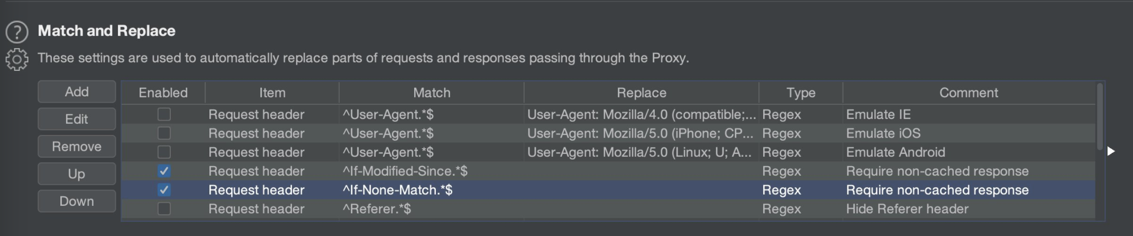Move selected rule Down

click(77, 201)
